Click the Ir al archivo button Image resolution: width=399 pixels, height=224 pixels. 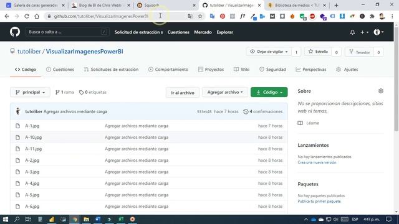click(183, 93)
